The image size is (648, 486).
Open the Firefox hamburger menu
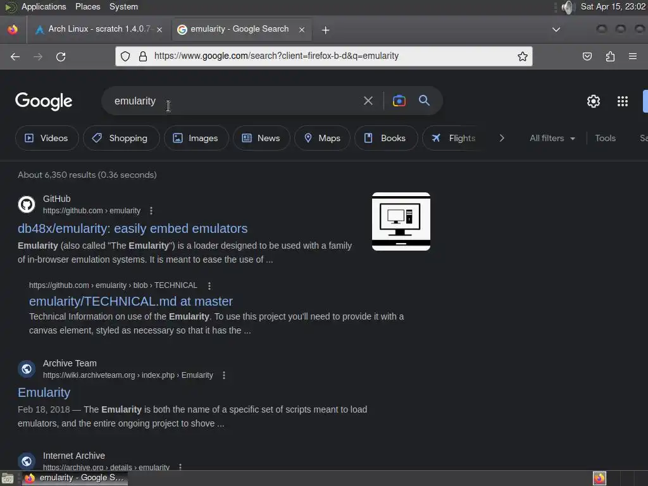633,56
